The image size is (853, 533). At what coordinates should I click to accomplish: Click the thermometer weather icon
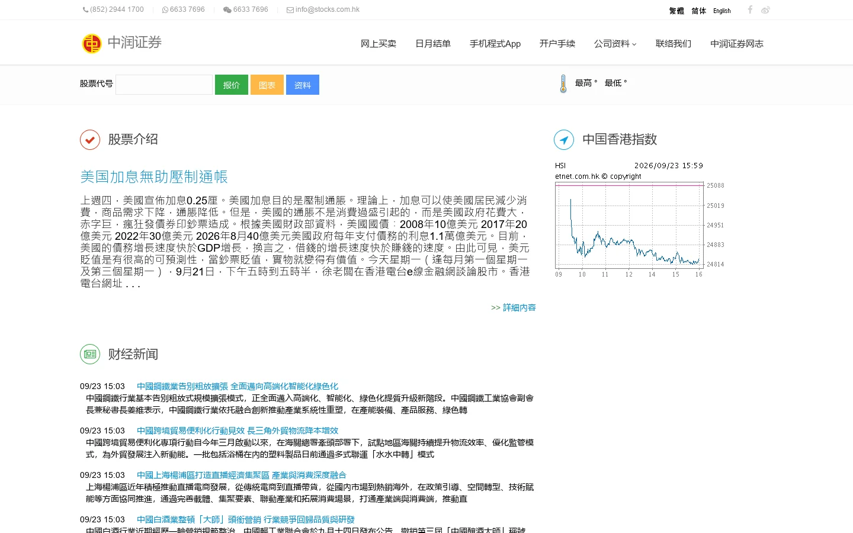pos(563,84)
